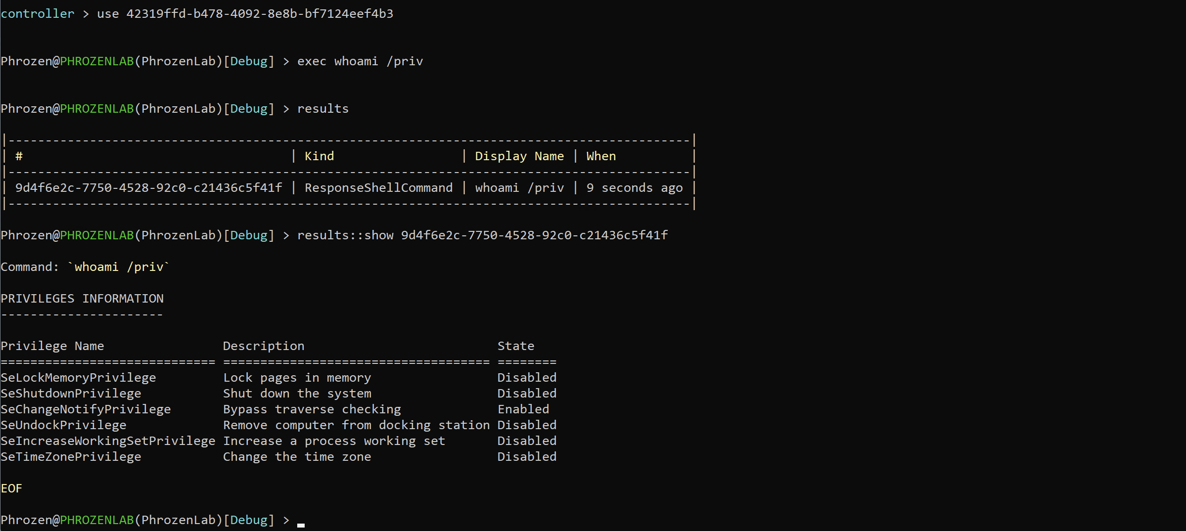Click green 'PHROZENLAB' in the exec prompt line
The image size is (1186, 531).
point(97,61)
